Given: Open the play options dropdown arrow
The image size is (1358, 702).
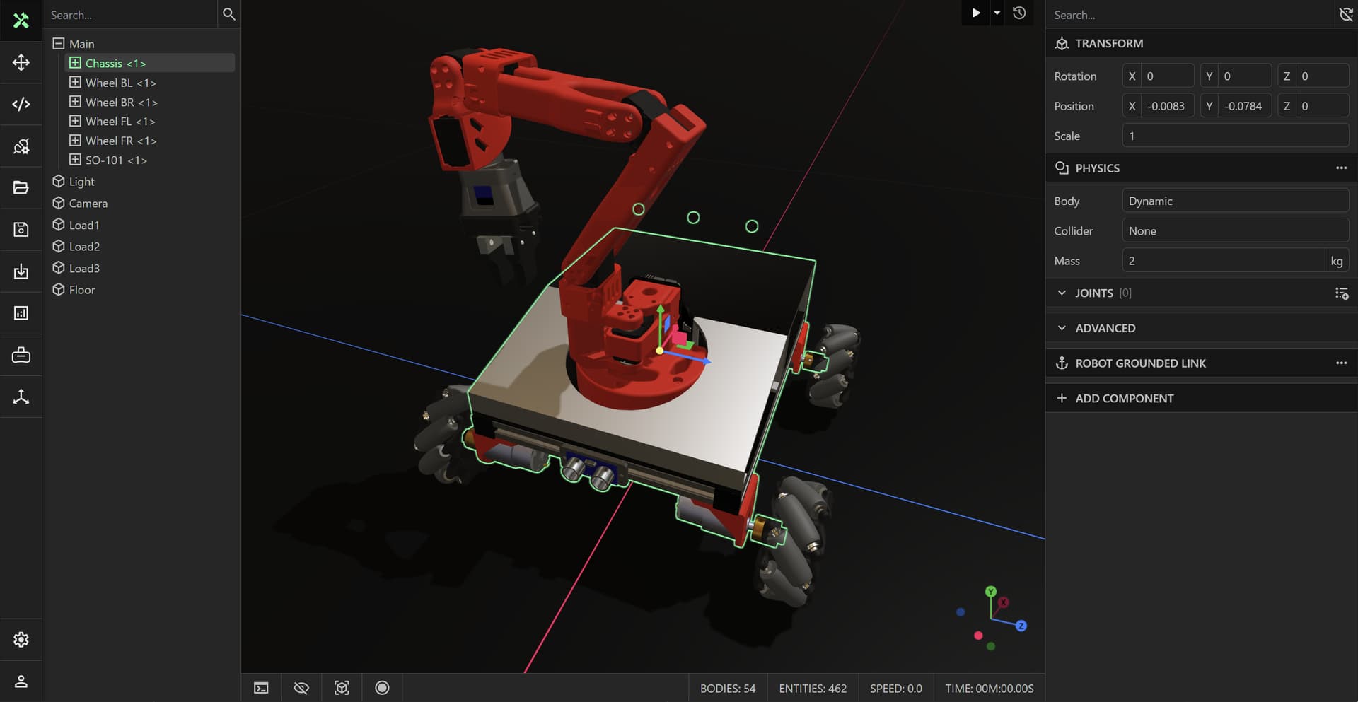Looking at the screenshot, I should [997, 13].
